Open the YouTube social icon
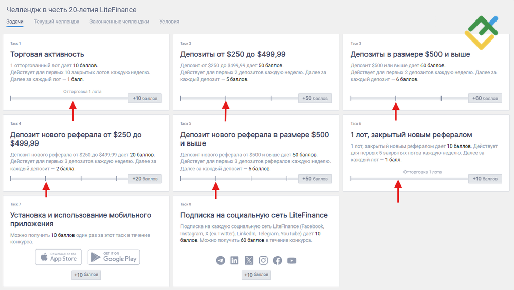 coord(292,261)
